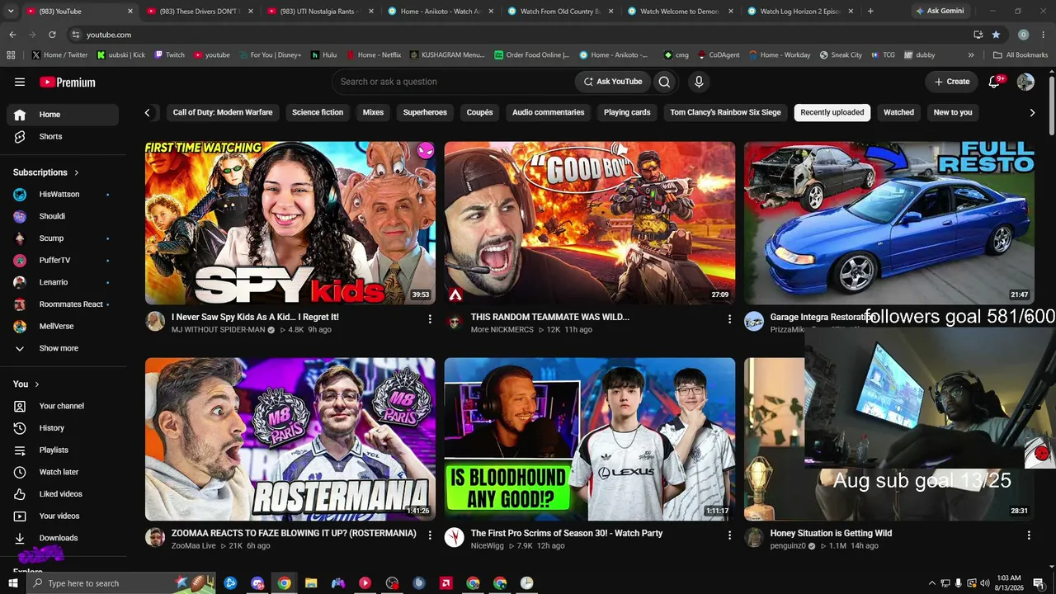Select the Playing cards filter chip
This screenshot has height=594, width=1056.
(627, 112)
